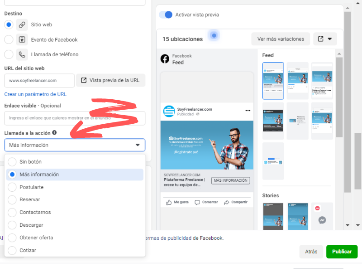362x272 pixels.
Task: Choose the Cotizar call-to-action option
Action: click(75, 251)
